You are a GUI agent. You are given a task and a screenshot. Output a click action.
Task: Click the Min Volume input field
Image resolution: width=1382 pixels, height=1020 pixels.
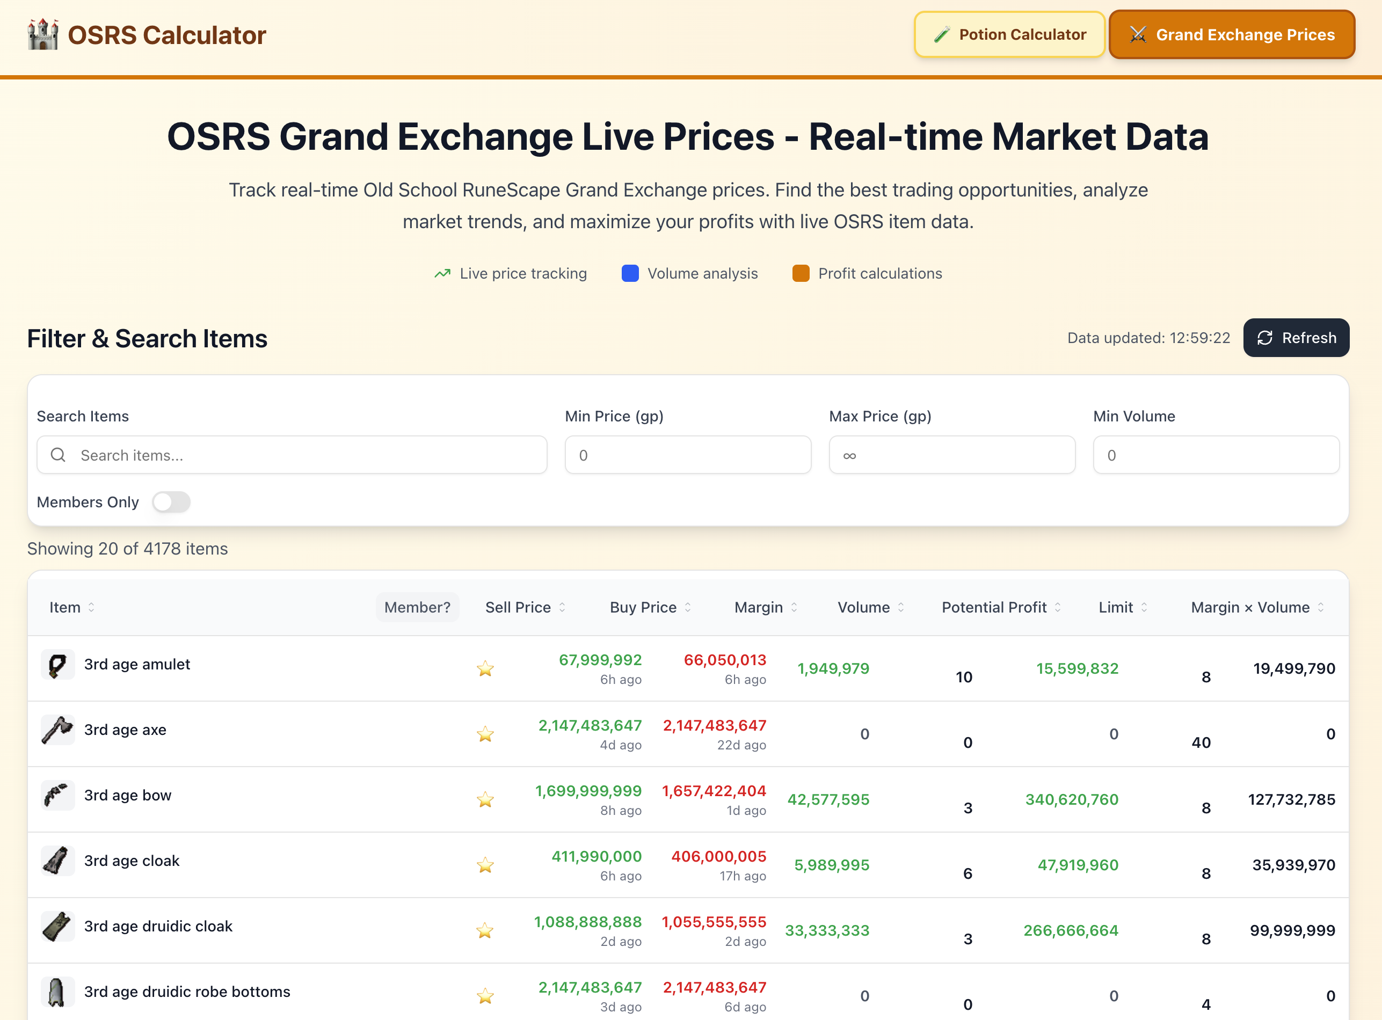pyautogui.click(x=1217, y=455)
